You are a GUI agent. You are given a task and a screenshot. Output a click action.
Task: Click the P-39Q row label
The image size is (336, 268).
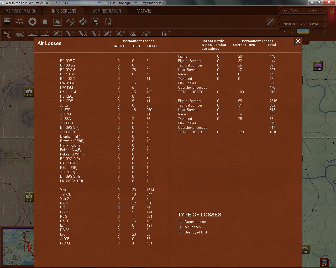pyautogui.click(x=65, y=243)
